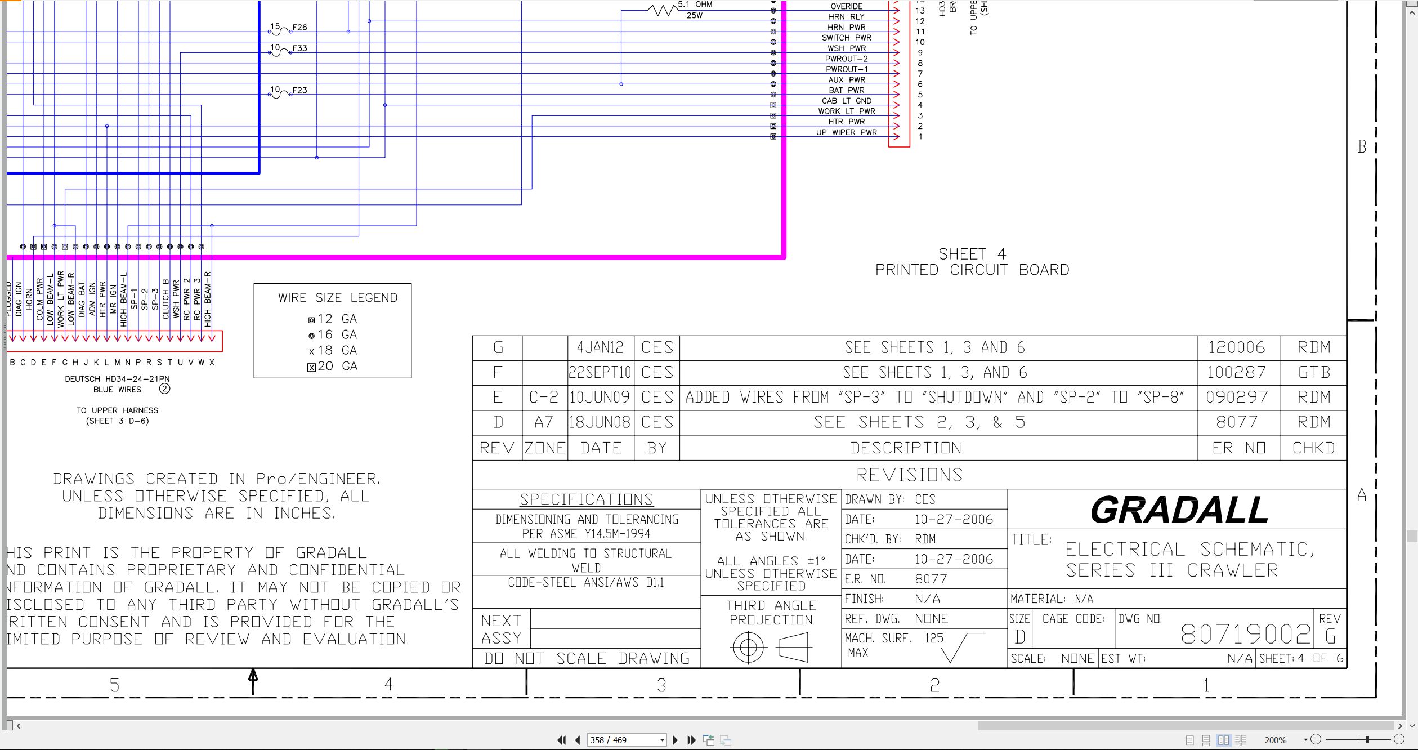This screenshot has width=1418, height=750.
Task: Open the zoom level dropdown arrow
Action: pyautogui.click(x=1305, y=740)
